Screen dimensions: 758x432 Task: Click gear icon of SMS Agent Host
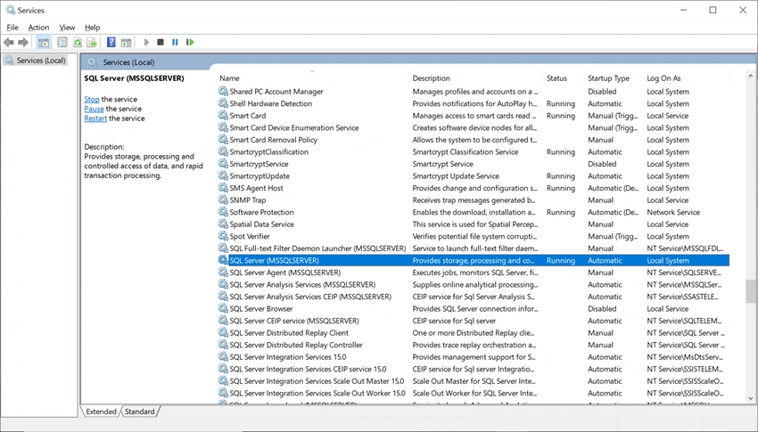(223, 188)
